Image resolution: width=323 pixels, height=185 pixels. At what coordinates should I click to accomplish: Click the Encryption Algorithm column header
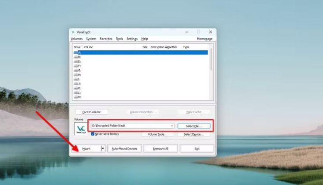click(x=164, y=47)
